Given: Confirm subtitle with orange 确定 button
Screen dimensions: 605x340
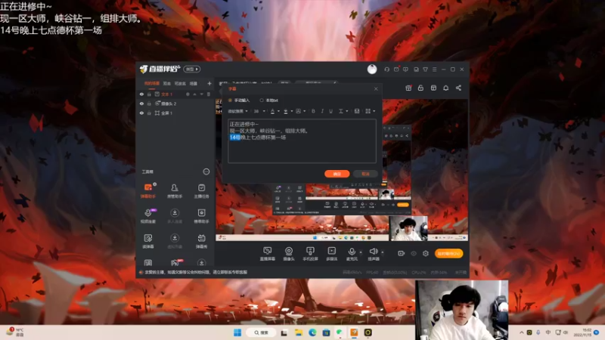Looking at the screenshot, I should tap(337, 174).
